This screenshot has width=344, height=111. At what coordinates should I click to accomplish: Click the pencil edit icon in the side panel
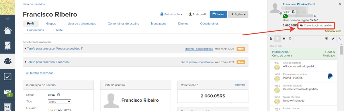tap(333, 38)
